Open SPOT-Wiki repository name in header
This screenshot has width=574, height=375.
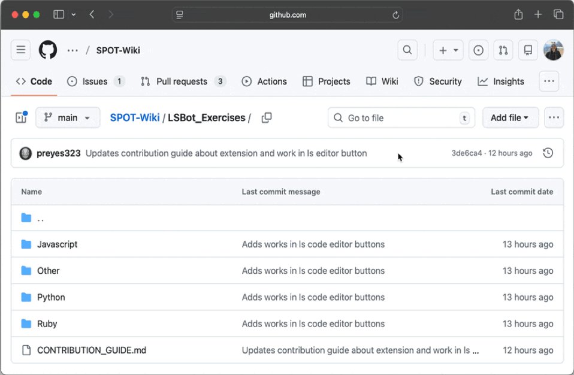click(x=118, y=50)
